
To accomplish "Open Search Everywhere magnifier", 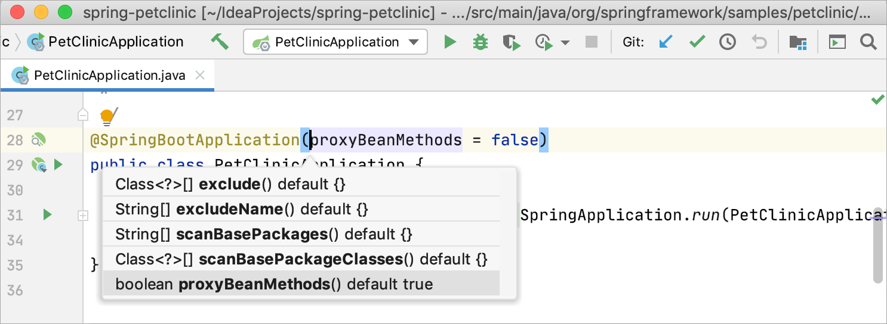I will (x=868, y=42).
